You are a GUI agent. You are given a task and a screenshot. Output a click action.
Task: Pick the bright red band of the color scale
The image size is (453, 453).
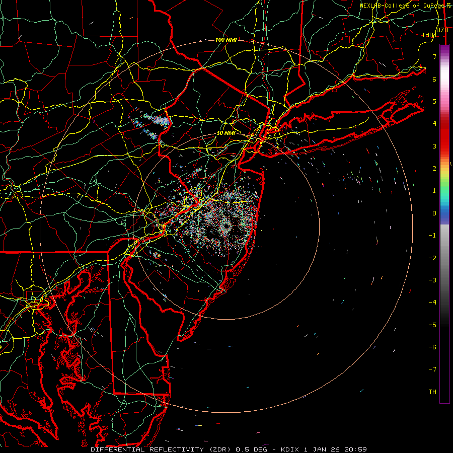click(x=444, y=139)
